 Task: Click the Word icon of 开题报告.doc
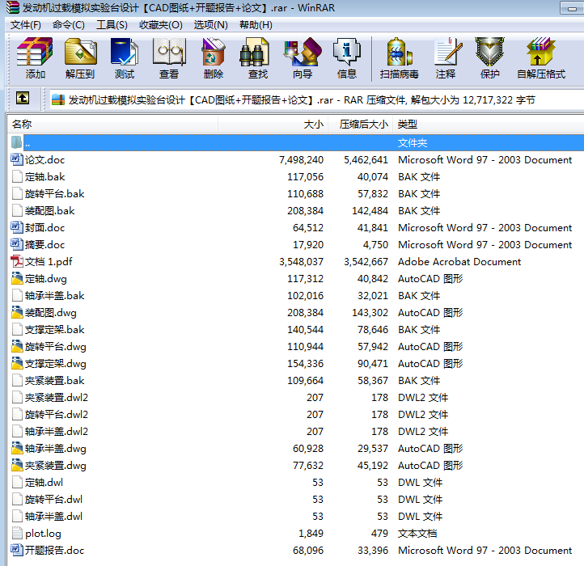coord(17,550)
